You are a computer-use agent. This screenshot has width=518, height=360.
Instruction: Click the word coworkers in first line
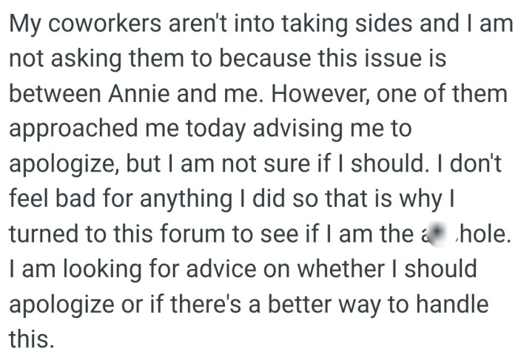click(105, 24)
